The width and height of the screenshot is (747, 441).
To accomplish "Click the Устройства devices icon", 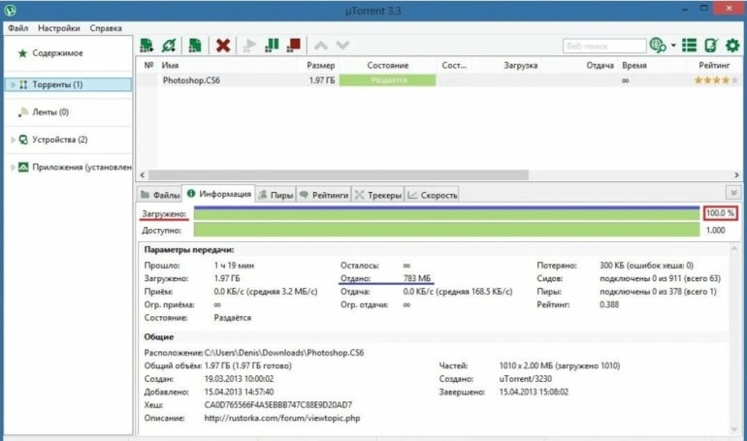I will point(23,140).
